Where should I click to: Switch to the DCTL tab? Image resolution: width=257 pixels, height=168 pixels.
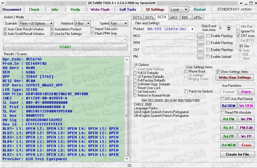pyautogui.click(x=149, y=18)
